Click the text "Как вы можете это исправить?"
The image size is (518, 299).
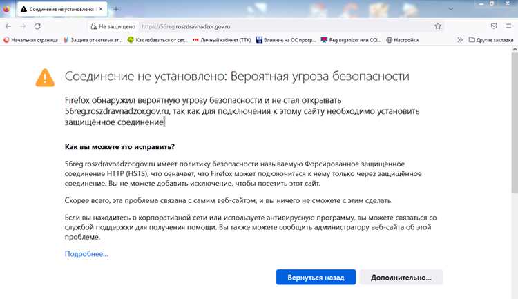(119, 146)
